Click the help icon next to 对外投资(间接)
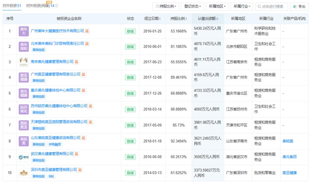This screenshot has height=183, width=311. click(x=56, y=6)
